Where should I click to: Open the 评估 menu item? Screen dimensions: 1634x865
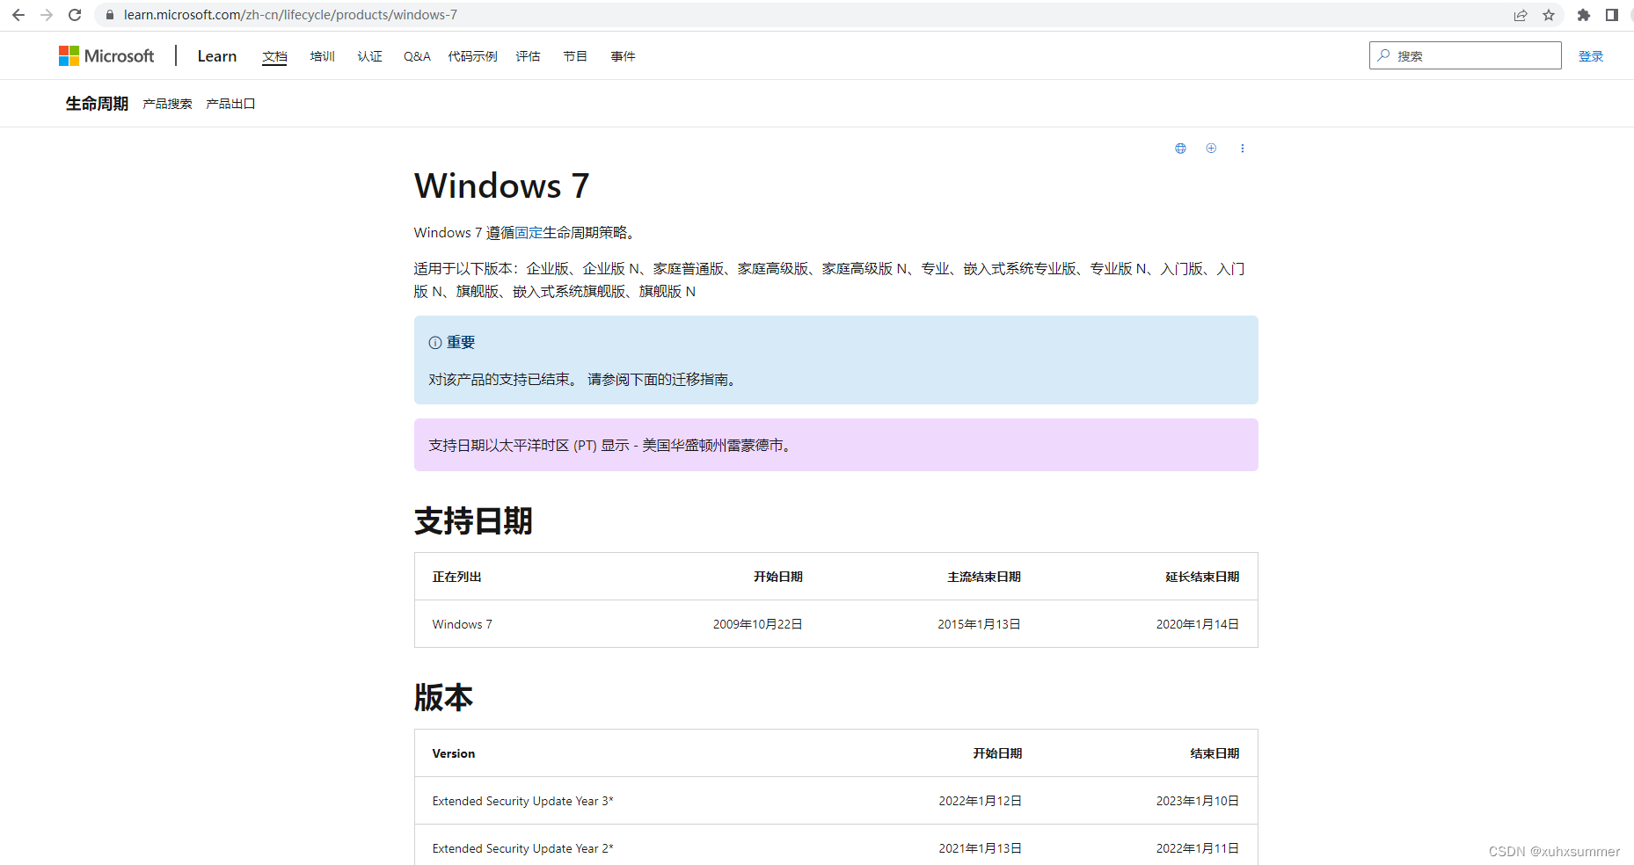tap(528, 56)
